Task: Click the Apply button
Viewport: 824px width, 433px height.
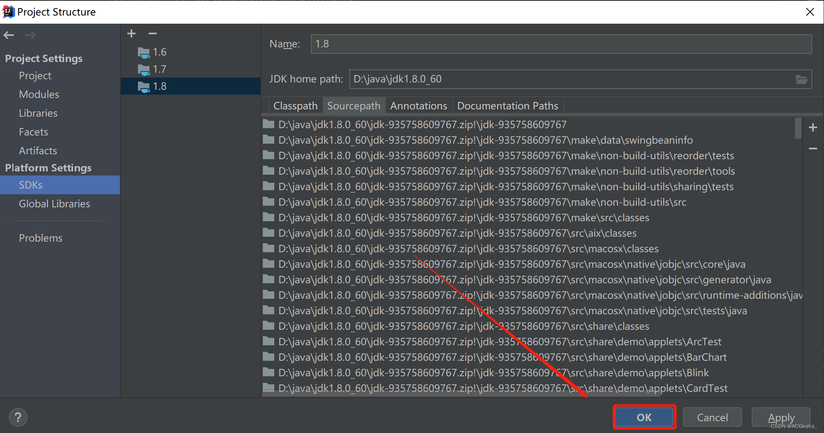Action: [x=781, y=417]
